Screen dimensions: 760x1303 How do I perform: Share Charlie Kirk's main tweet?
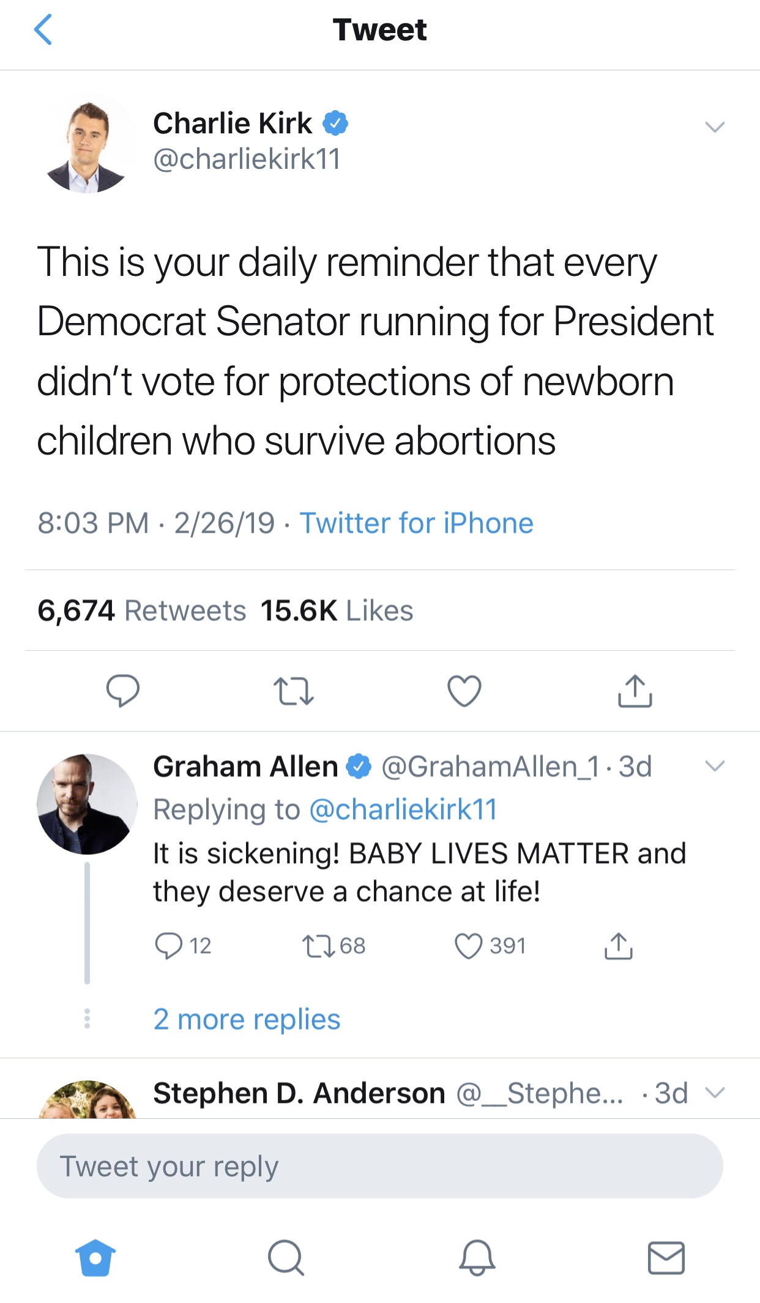point(635,691)
